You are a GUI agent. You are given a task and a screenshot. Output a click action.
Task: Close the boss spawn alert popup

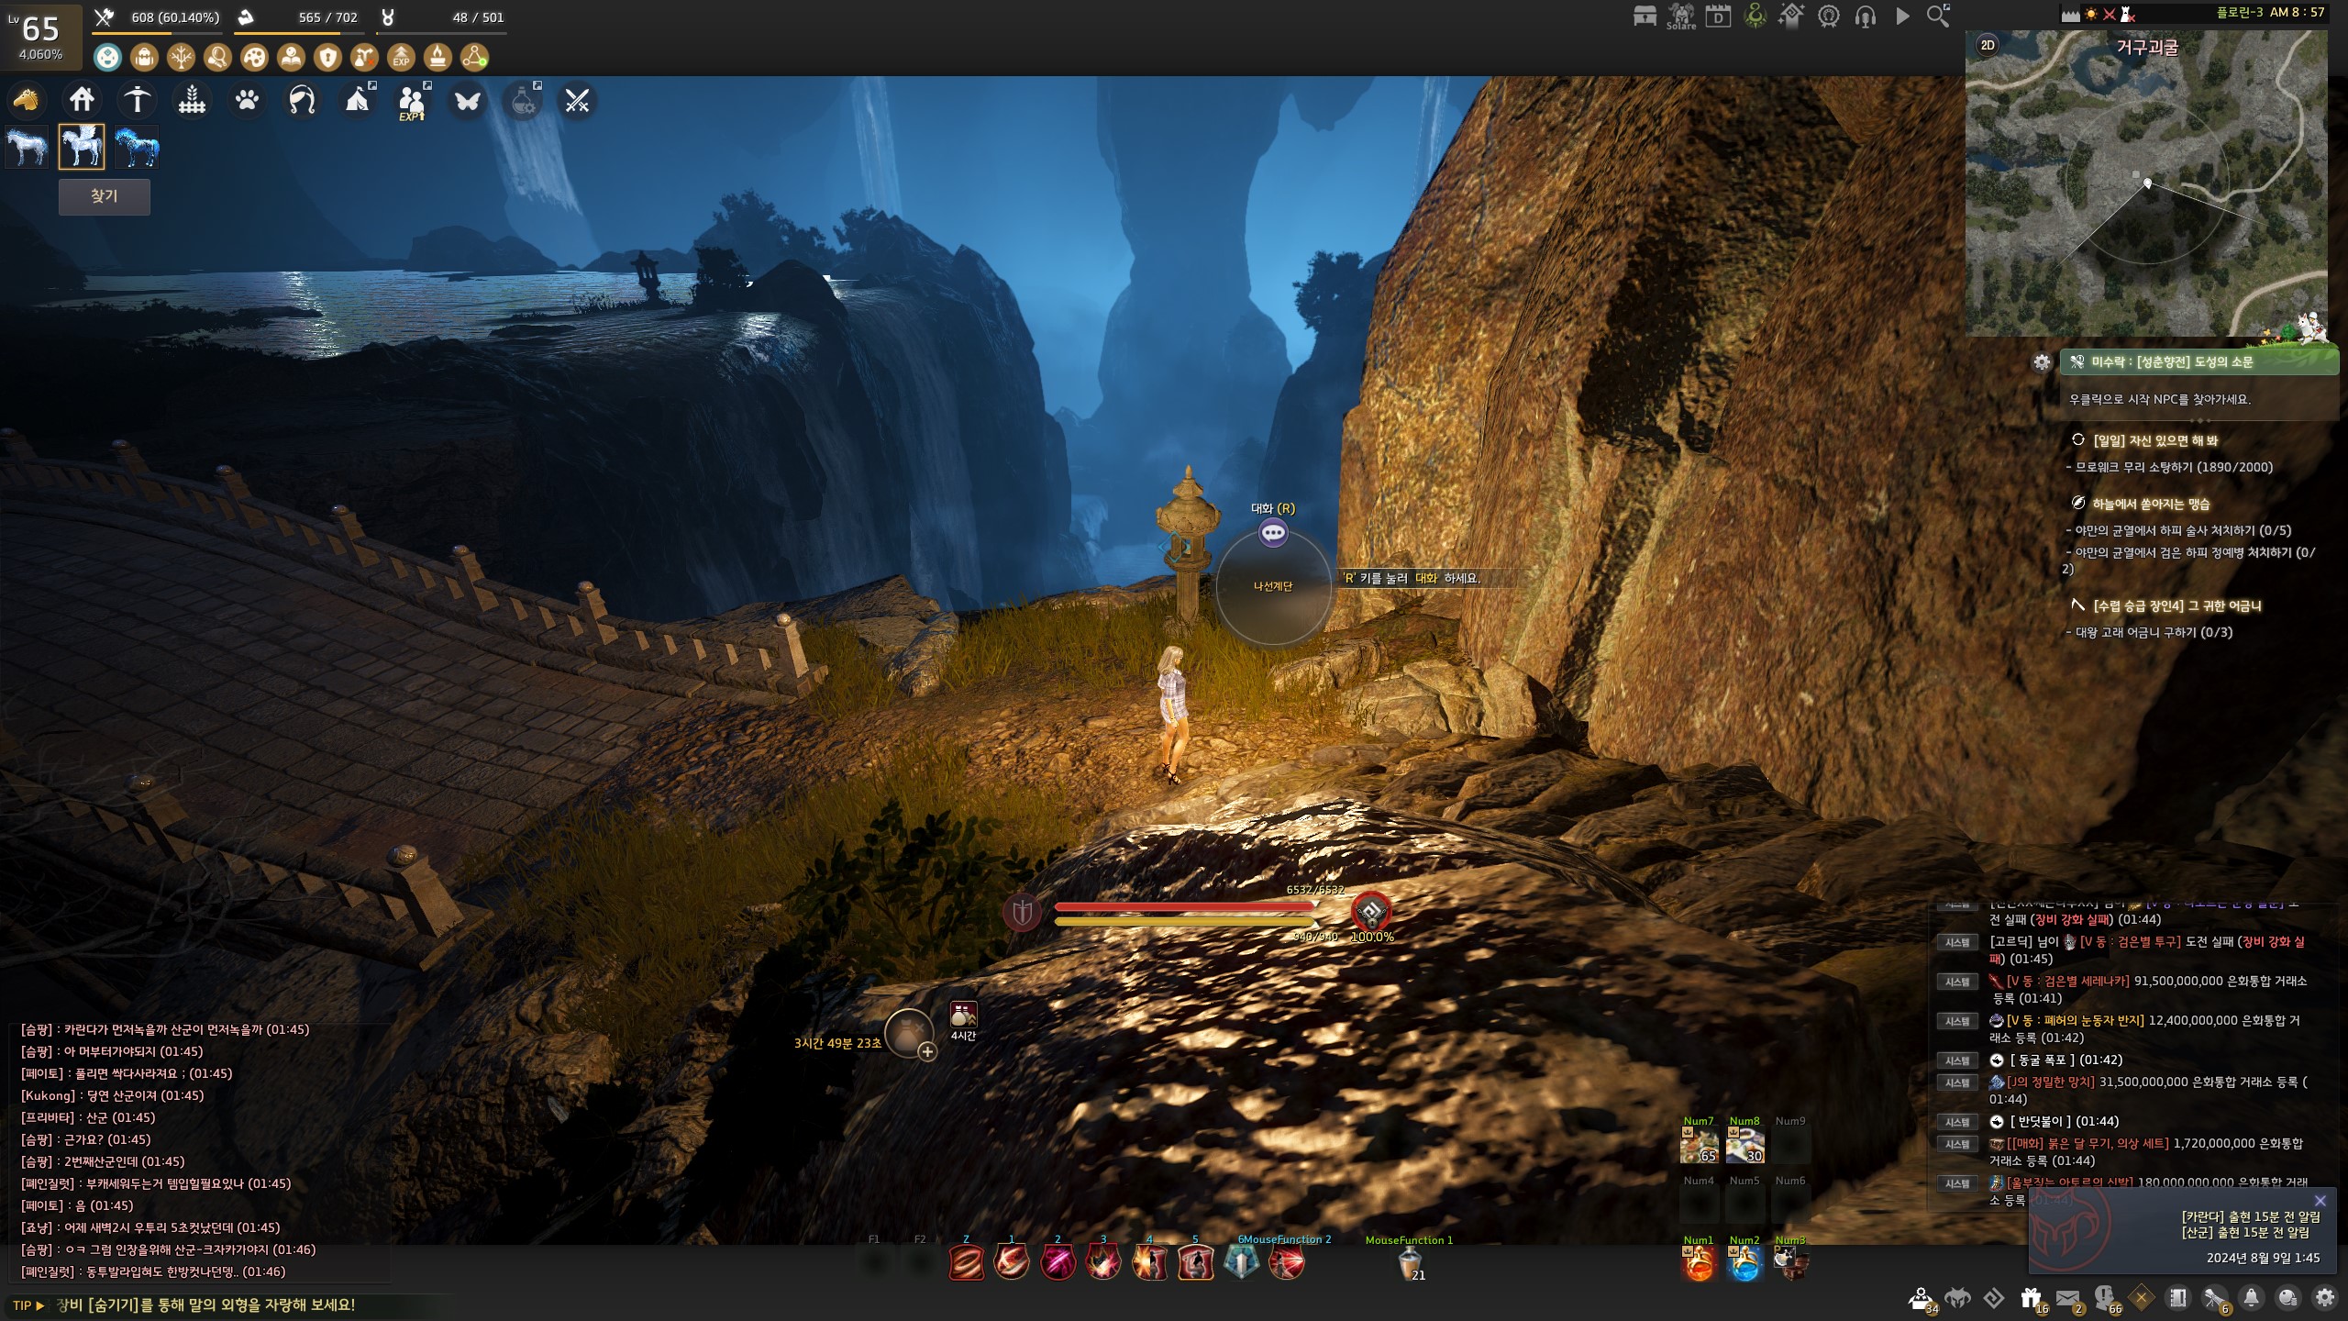2320,1201
